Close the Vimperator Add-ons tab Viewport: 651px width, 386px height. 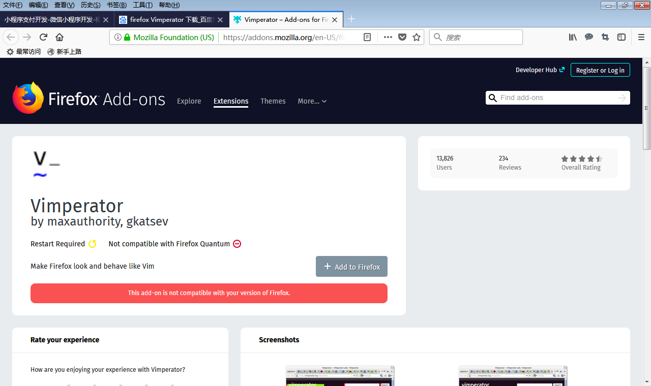click(335, 20)
